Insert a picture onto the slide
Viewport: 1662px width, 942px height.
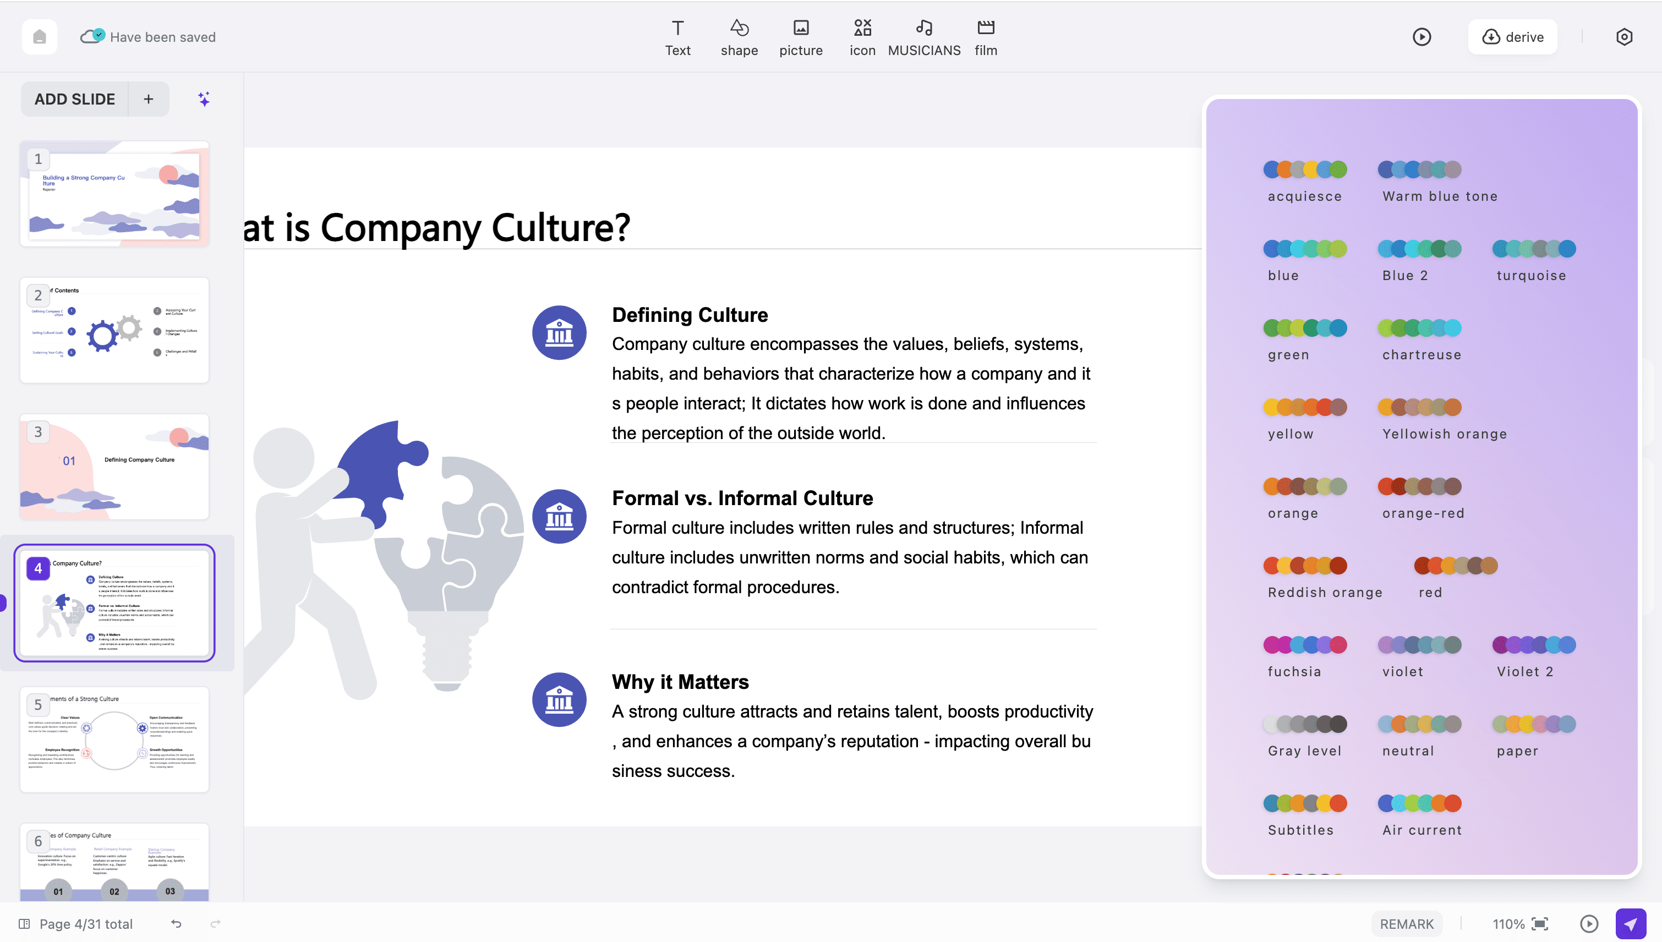(x=801, y=37)
